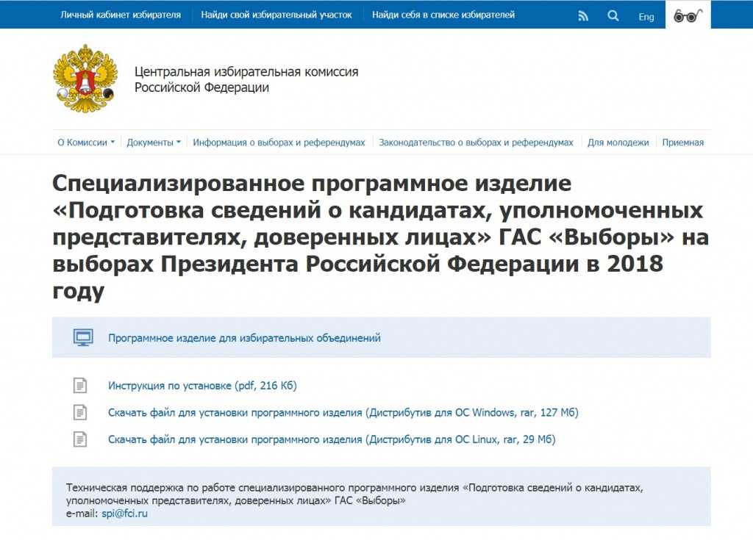
Task: Click document icon beside Windows distribution link
Action: pyautogui.click(x=80, y=412)
